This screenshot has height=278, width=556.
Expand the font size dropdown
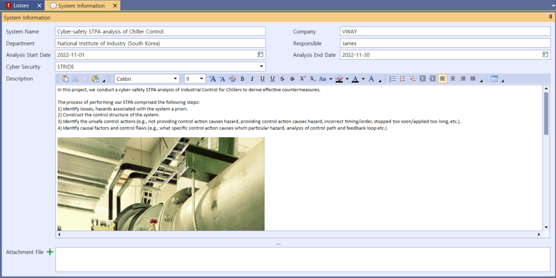tap(201, 79)
